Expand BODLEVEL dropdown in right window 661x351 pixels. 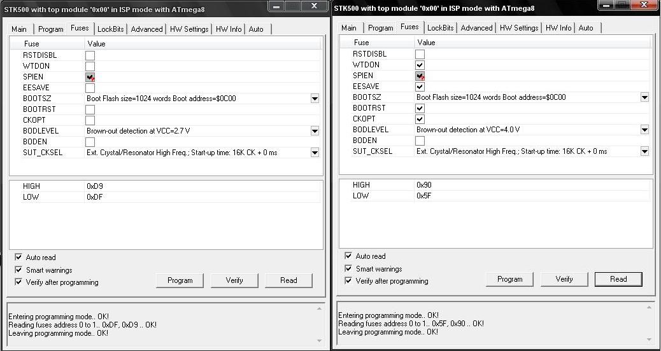[x=644, y=130]
